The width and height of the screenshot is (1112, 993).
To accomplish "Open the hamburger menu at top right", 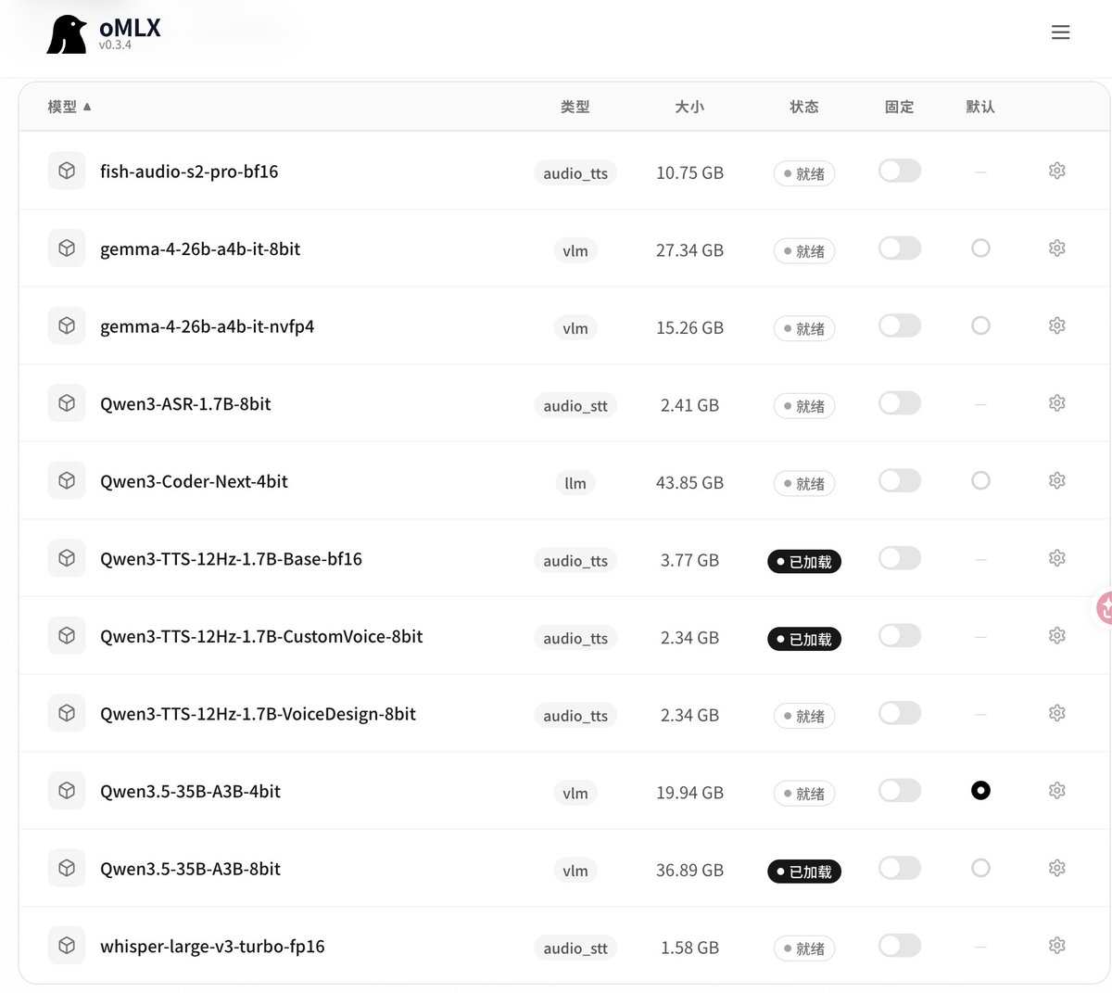I will tap(1061, 32).
